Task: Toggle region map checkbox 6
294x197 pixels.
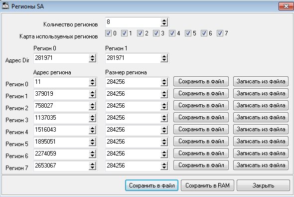Action: pos(204,33)
